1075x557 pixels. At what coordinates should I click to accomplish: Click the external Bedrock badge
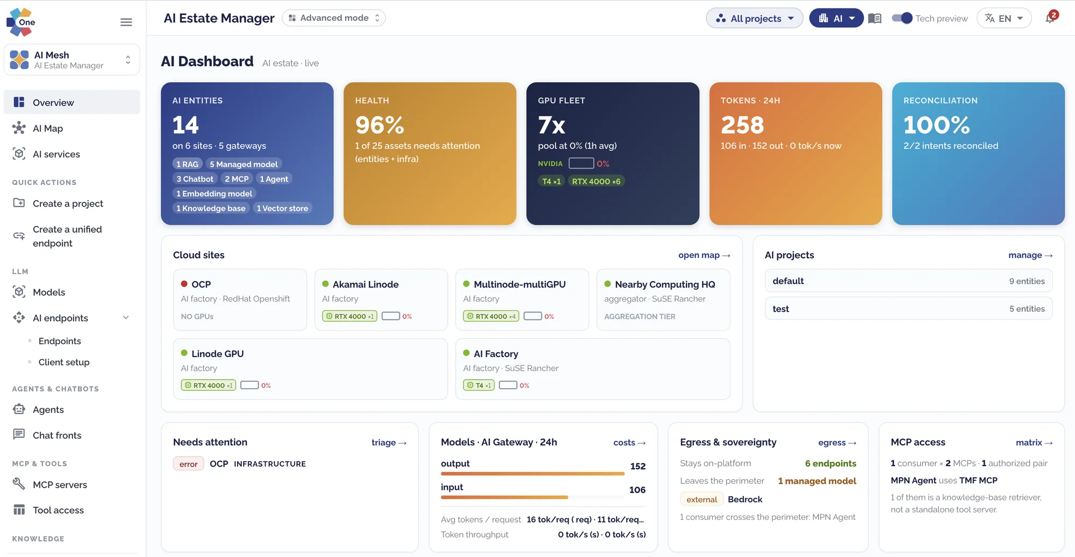[x=701, y=499]
